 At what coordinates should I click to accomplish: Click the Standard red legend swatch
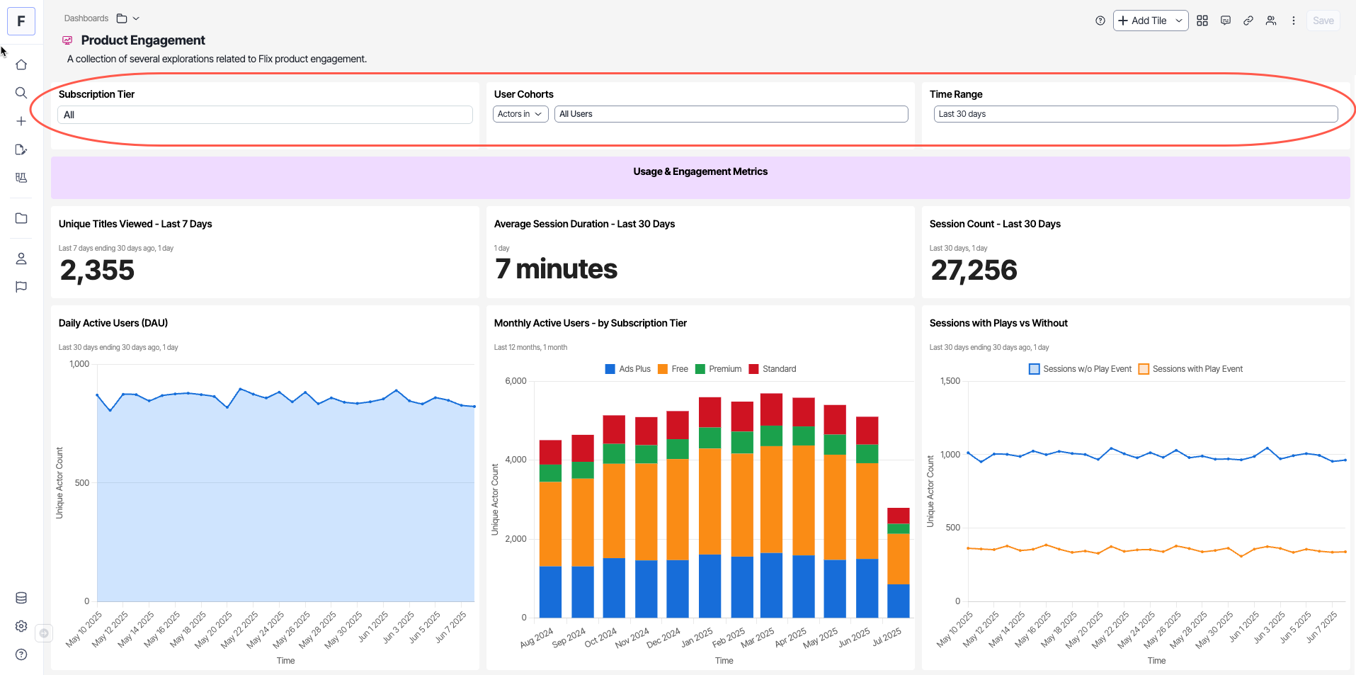(x=753, y=369)
